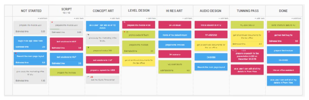The image size is (309, 100).
Task: Add a task to NOT STARTED column
Action: click(x=42, y=18)
